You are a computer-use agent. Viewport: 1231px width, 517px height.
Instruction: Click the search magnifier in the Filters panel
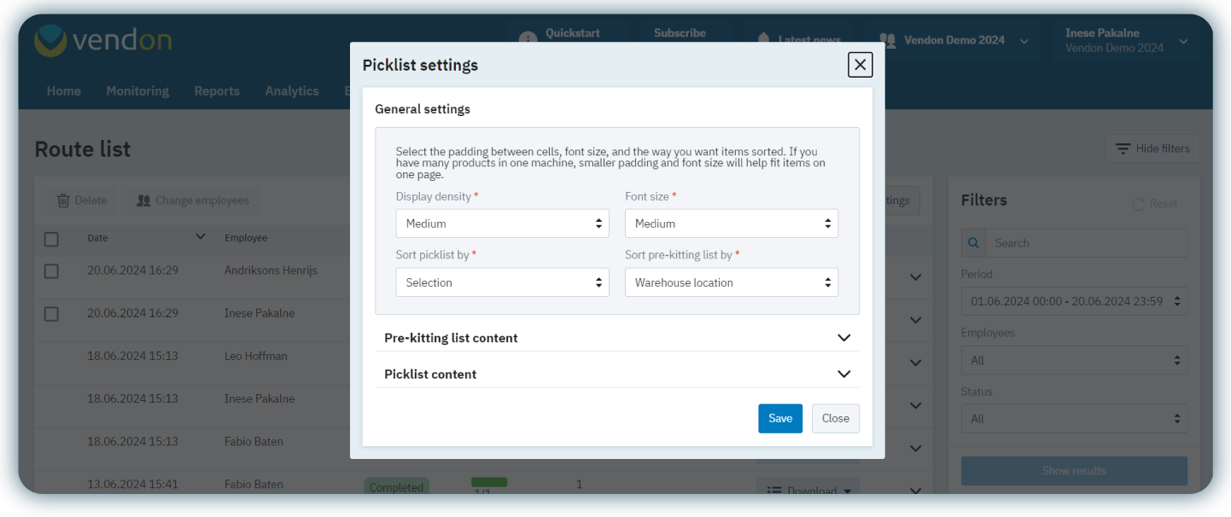972,242
